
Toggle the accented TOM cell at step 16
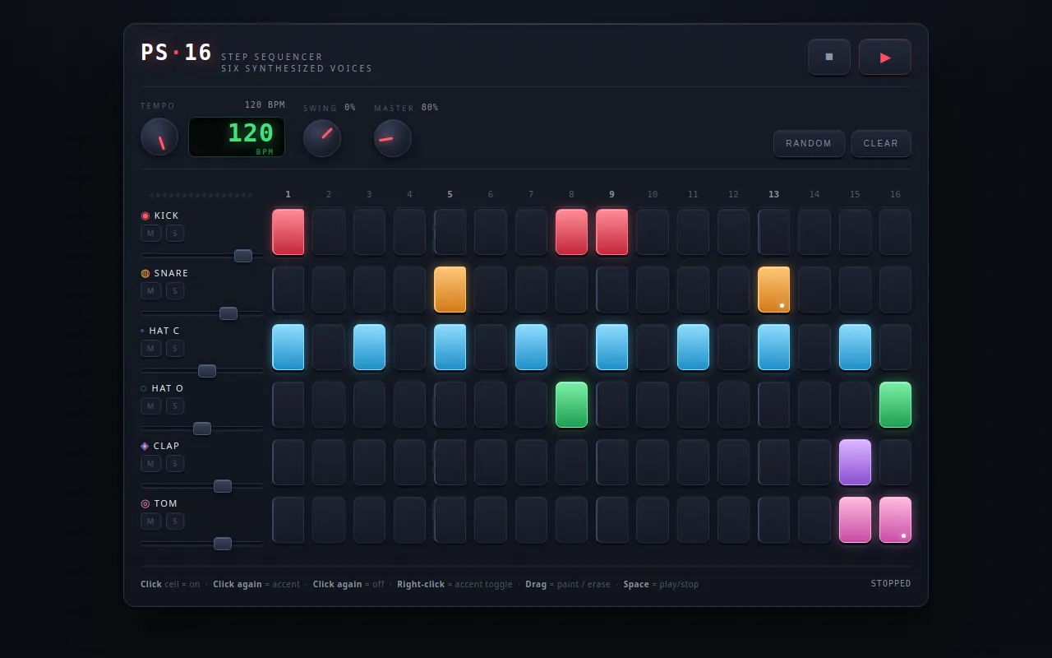[x=896, y=520]
